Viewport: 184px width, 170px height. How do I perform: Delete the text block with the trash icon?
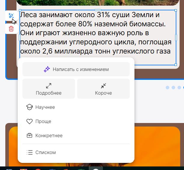coord(11,29)
